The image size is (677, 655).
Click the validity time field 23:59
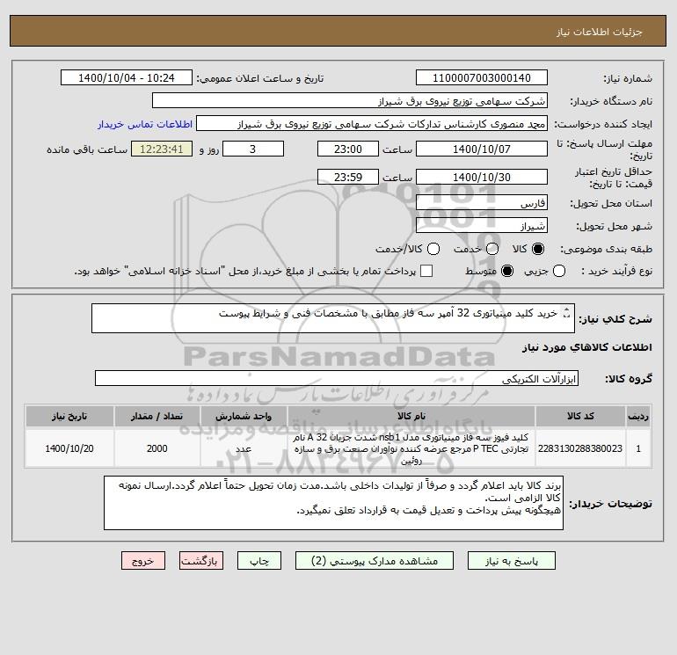coord(348,177)
